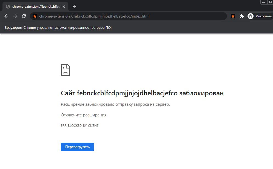Reload the page with the refresh icon
Screen dimensions: 273x169
point(24,16)
